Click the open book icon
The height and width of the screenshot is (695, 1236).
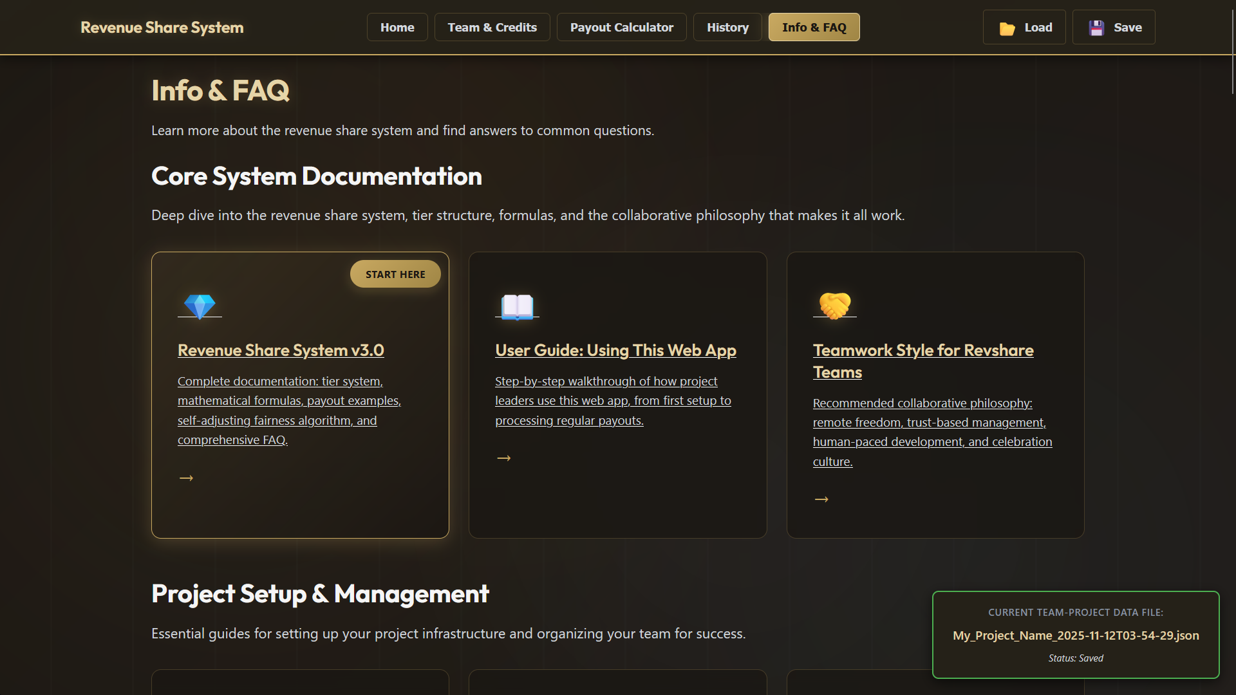point(517,306)
